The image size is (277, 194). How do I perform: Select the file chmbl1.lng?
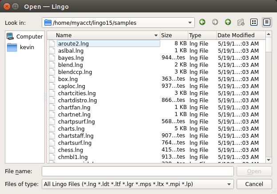(x=73, y=157)
